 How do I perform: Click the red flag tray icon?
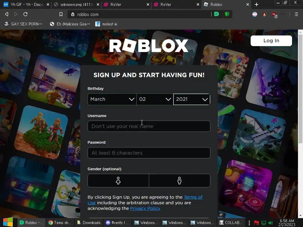click(257, 223)
